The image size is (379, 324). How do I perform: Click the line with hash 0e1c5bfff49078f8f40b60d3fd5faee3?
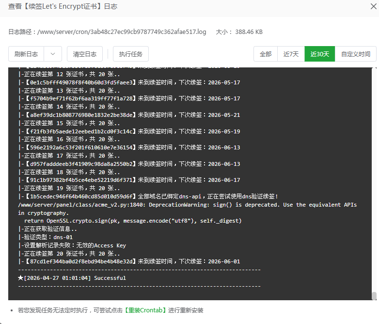(129, 82)
